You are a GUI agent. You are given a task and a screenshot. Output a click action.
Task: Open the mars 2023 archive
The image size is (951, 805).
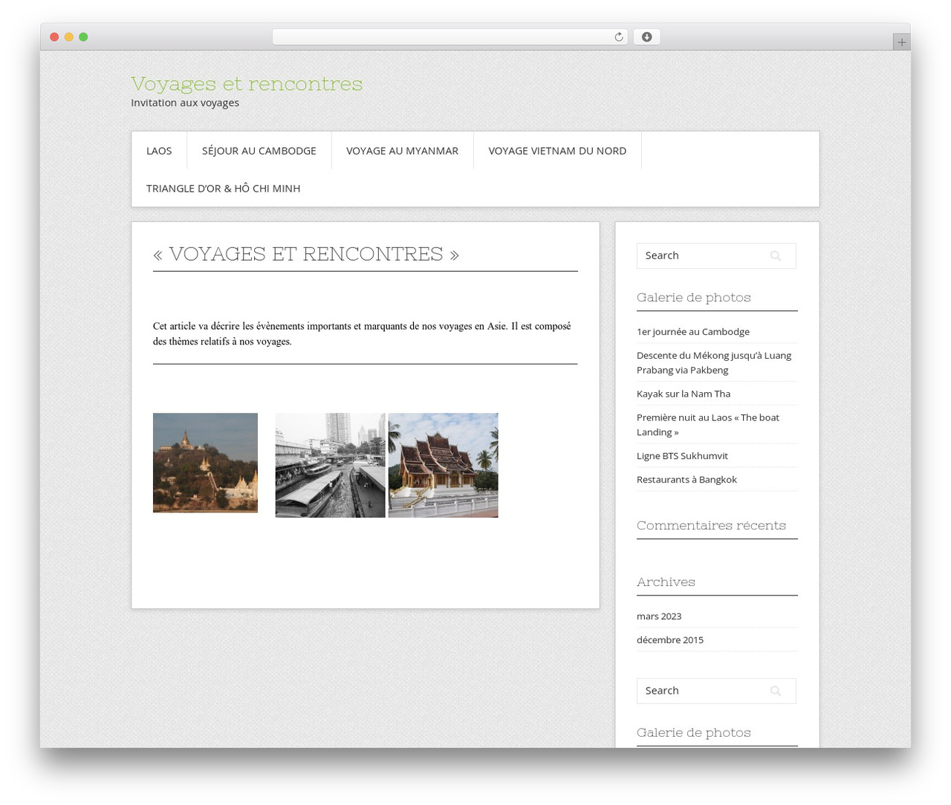[x=659, y=616]
